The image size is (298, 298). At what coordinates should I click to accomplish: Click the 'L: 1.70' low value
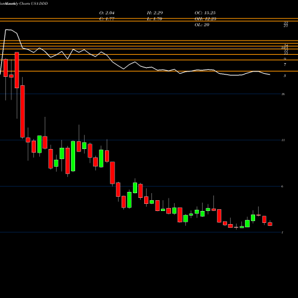click(154, 19)
